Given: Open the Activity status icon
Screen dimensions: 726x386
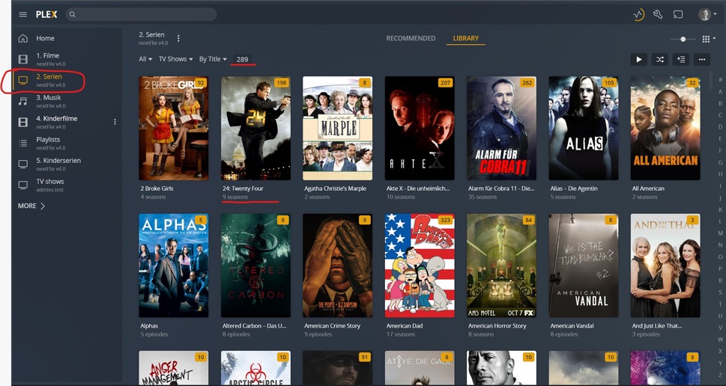Looking at the screenshot, I should 638,14.
